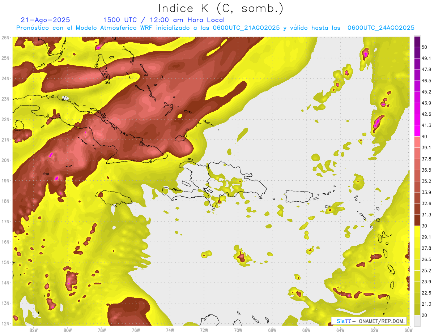Click the longitude tick label '64W'

point(340,330)
